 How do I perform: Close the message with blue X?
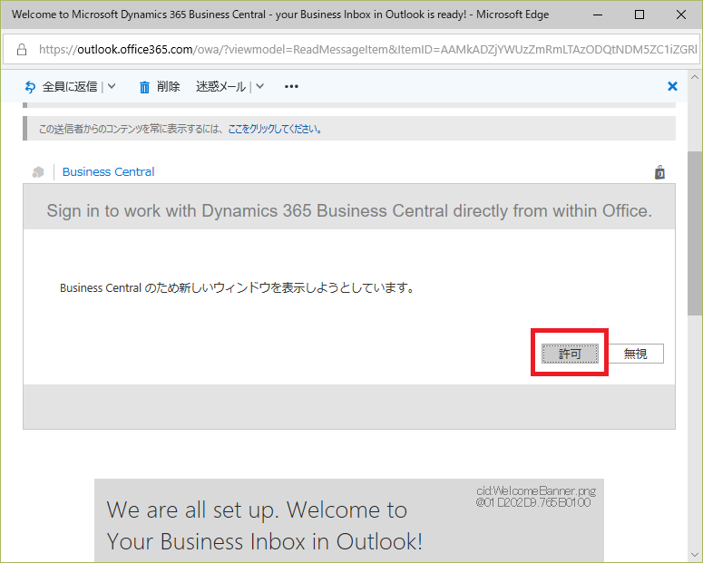point(672,86)
